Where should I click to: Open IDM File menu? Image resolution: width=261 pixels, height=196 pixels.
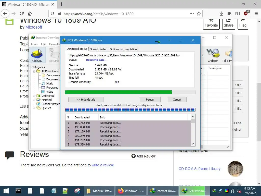43,44
